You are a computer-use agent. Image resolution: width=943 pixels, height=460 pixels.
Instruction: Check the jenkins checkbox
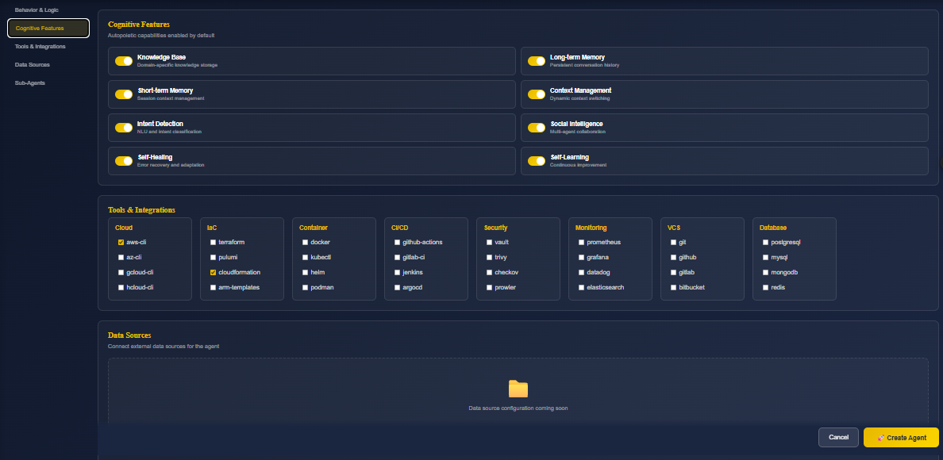[x=397, y=273]
